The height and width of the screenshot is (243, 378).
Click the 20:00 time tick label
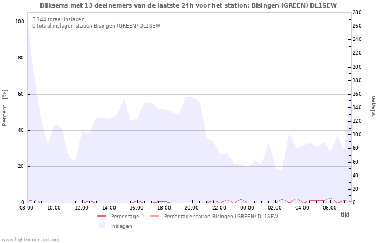tap(192, 207)
